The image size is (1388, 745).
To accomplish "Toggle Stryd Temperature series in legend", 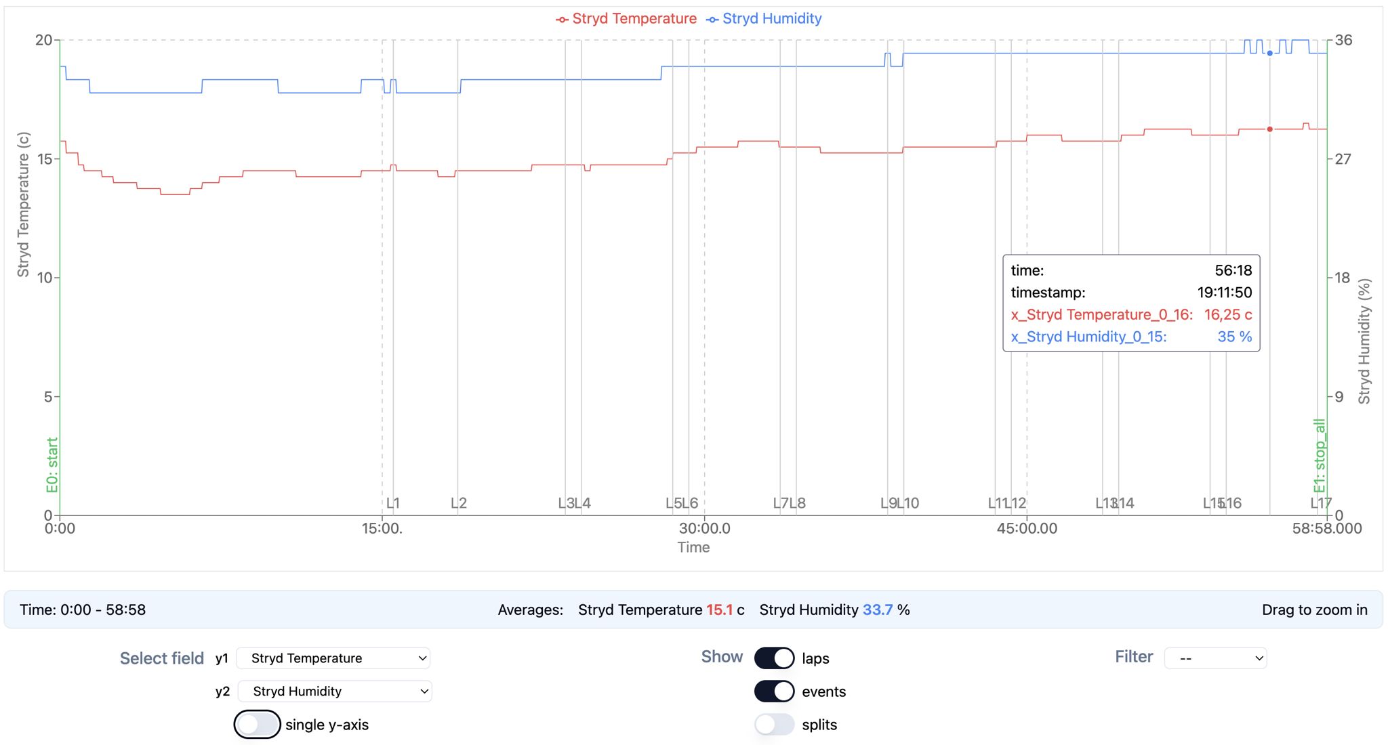I will point(626,19).
